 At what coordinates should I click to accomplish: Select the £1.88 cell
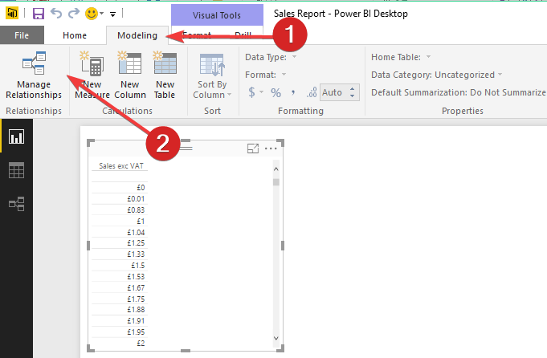click(x=136, y=310)
